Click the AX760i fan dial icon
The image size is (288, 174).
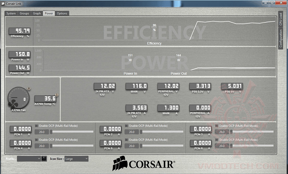[x=18, y=98]
